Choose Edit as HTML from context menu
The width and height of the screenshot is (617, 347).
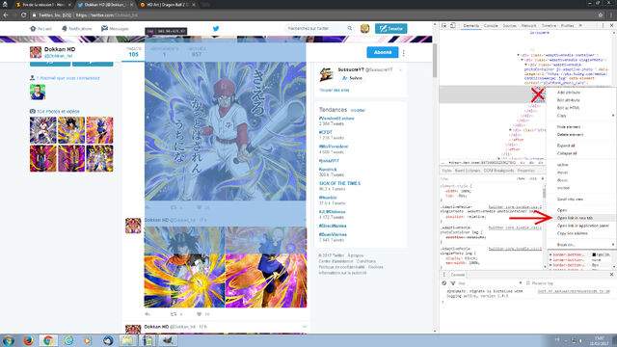click(x=580, y=108)
